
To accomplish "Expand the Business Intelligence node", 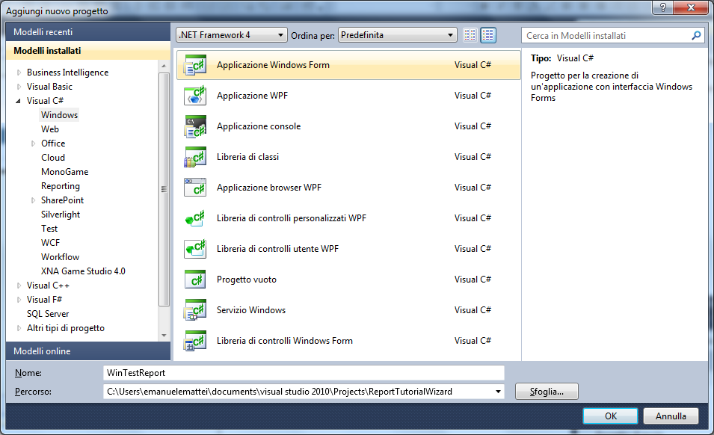I will [19, 72].
